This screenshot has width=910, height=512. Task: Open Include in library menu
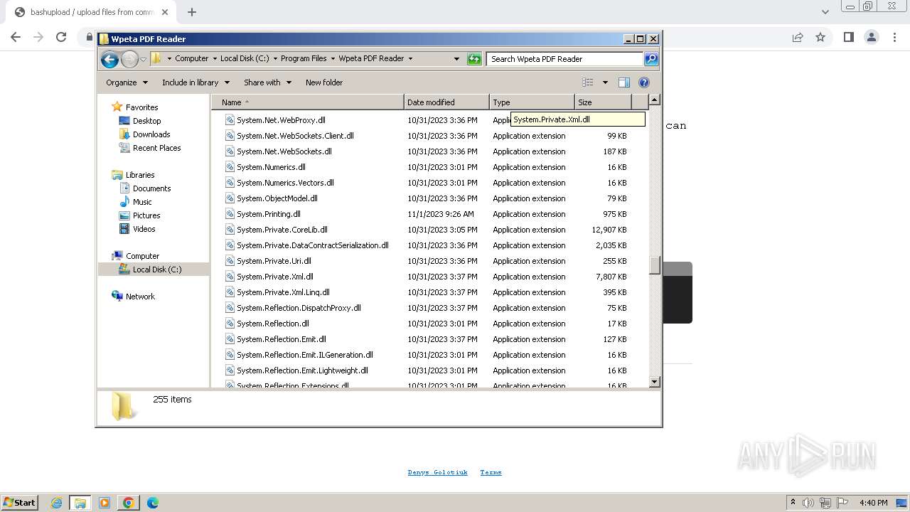pyautogui.click(x=195, y=82)
